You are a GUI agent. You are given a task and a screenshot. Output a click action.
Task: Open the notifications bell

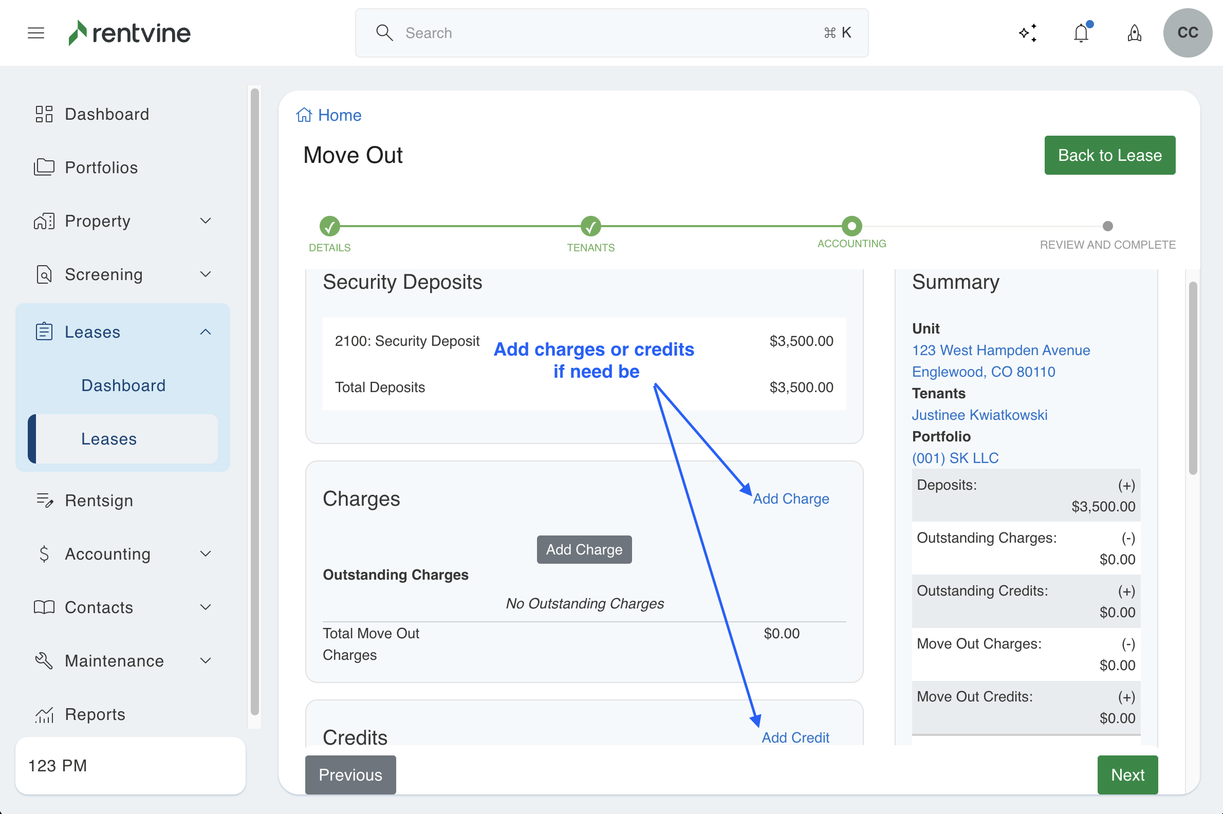1081,33
